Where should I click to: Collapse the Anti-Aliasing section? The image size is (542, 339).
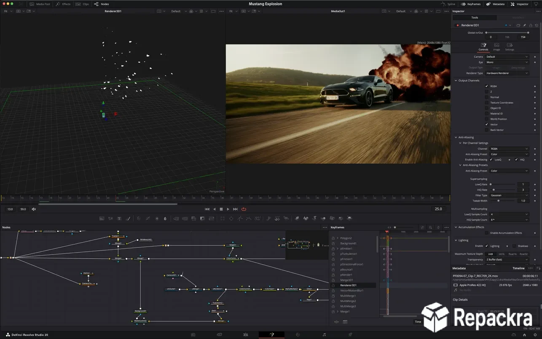click(x=456, y=137)
